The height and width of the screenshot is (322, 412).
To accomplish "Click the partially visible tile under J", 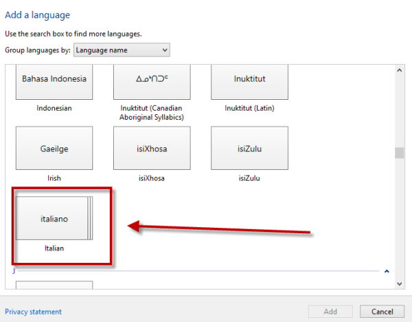I will click(54, 285).
